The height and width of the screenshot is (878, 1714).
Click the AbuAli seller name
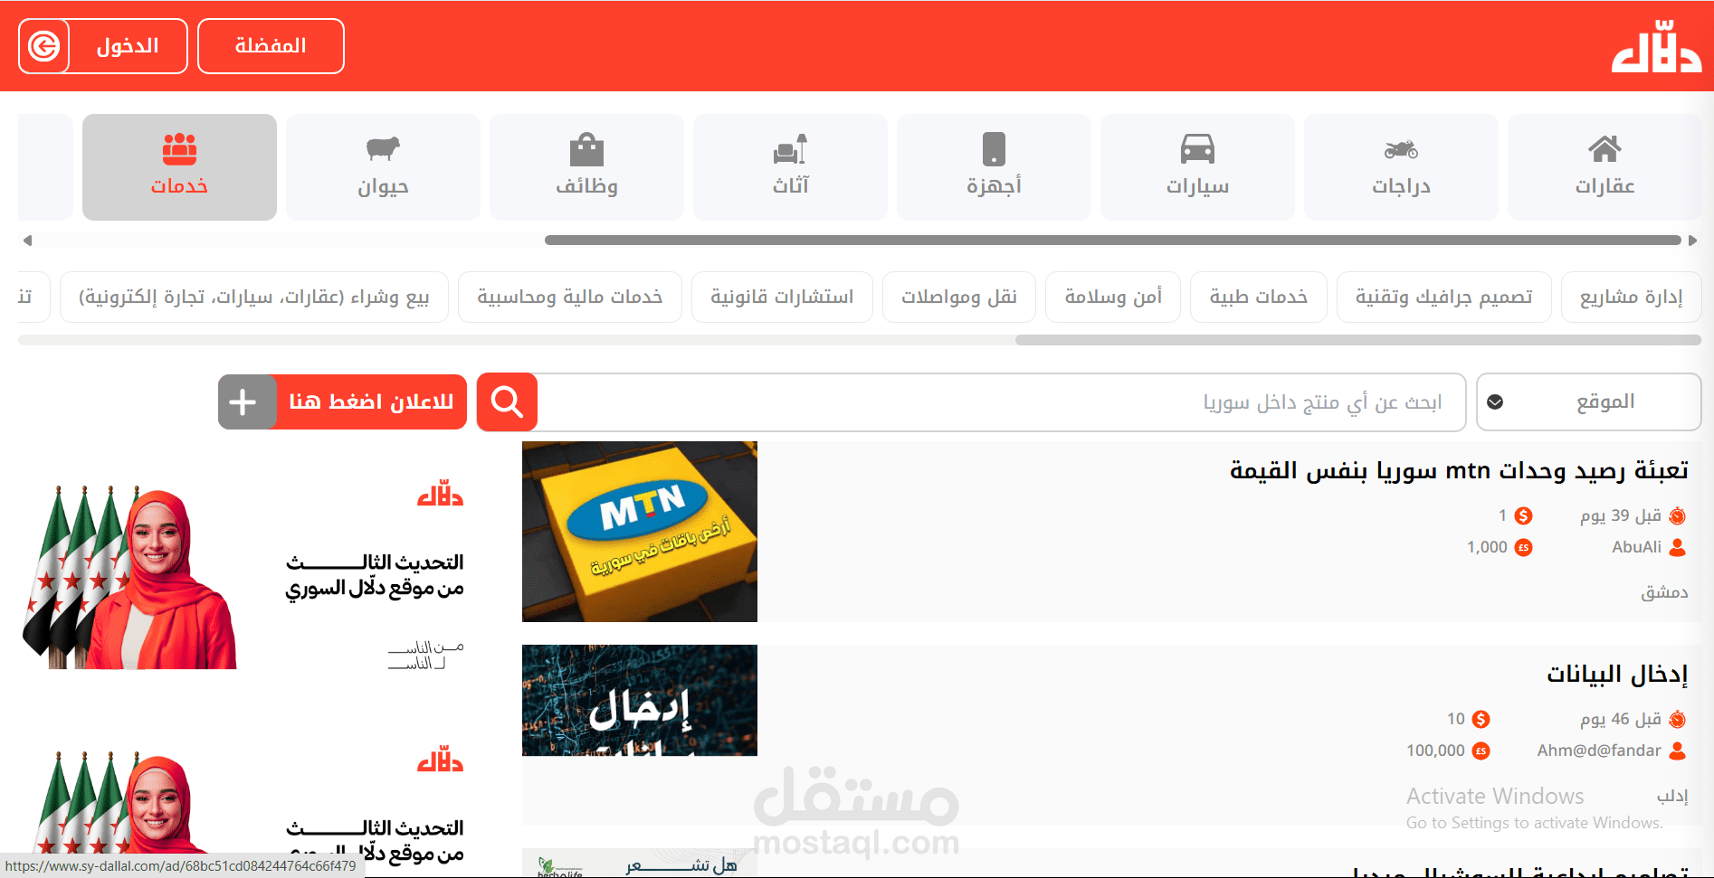coord(1636,547)
